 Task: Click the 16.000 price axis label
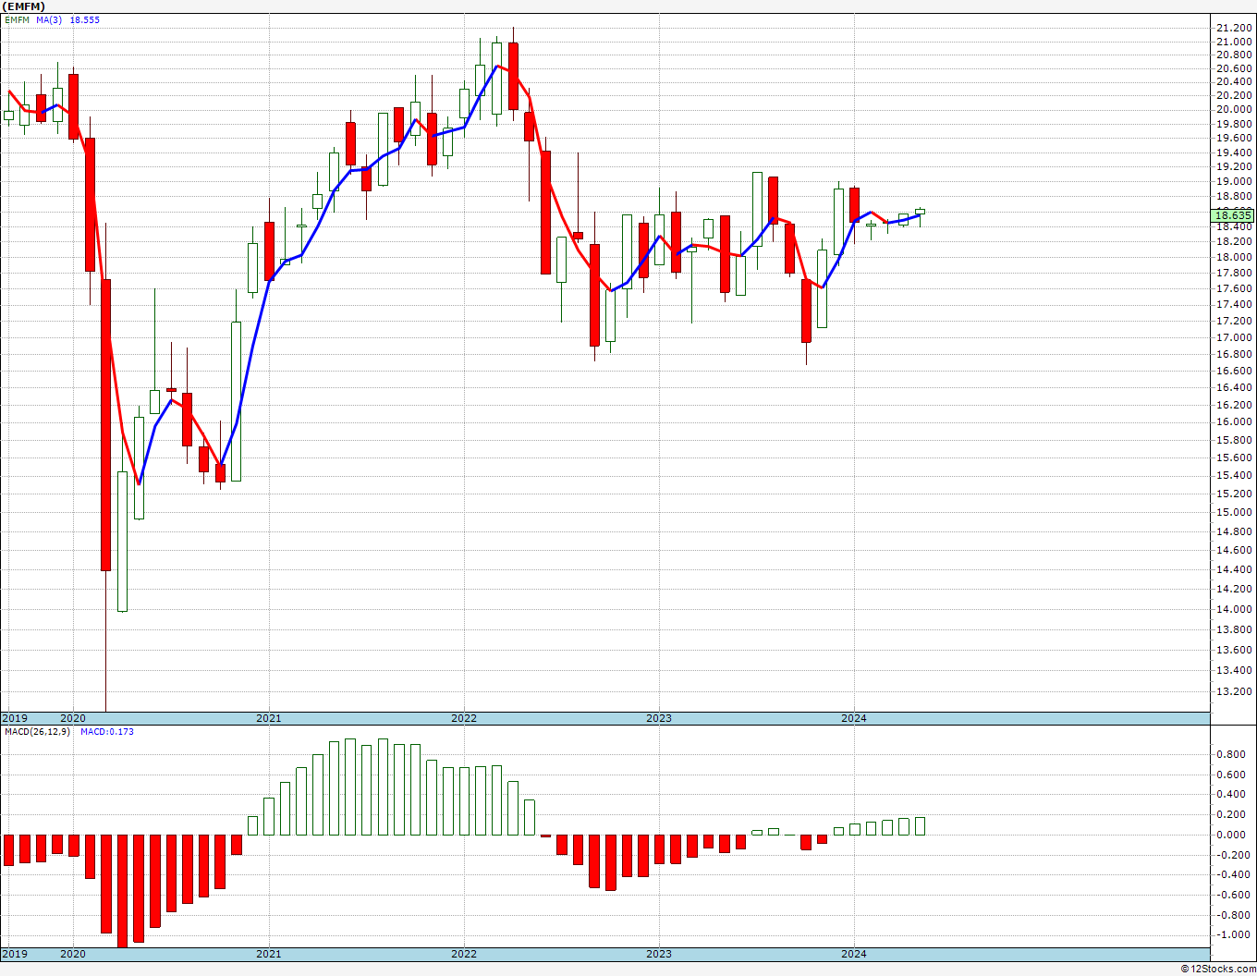[x=1235, y=421]
